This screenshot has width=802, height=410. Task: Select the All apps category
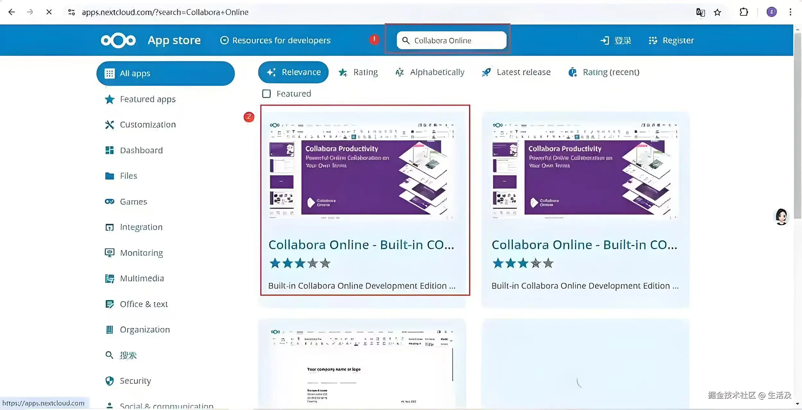[165, 73]
